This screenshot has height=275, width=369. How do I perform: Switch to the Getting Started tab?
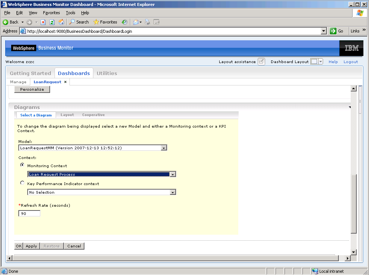30,73
